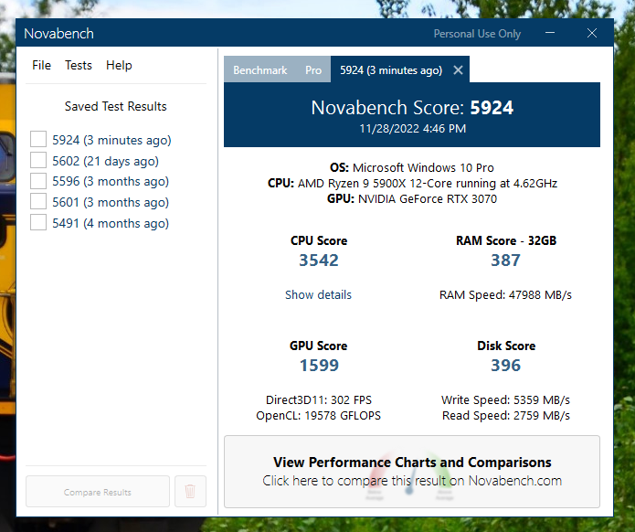
Task: Click the Personal Use Only label
Action: [x=477, y=34]
